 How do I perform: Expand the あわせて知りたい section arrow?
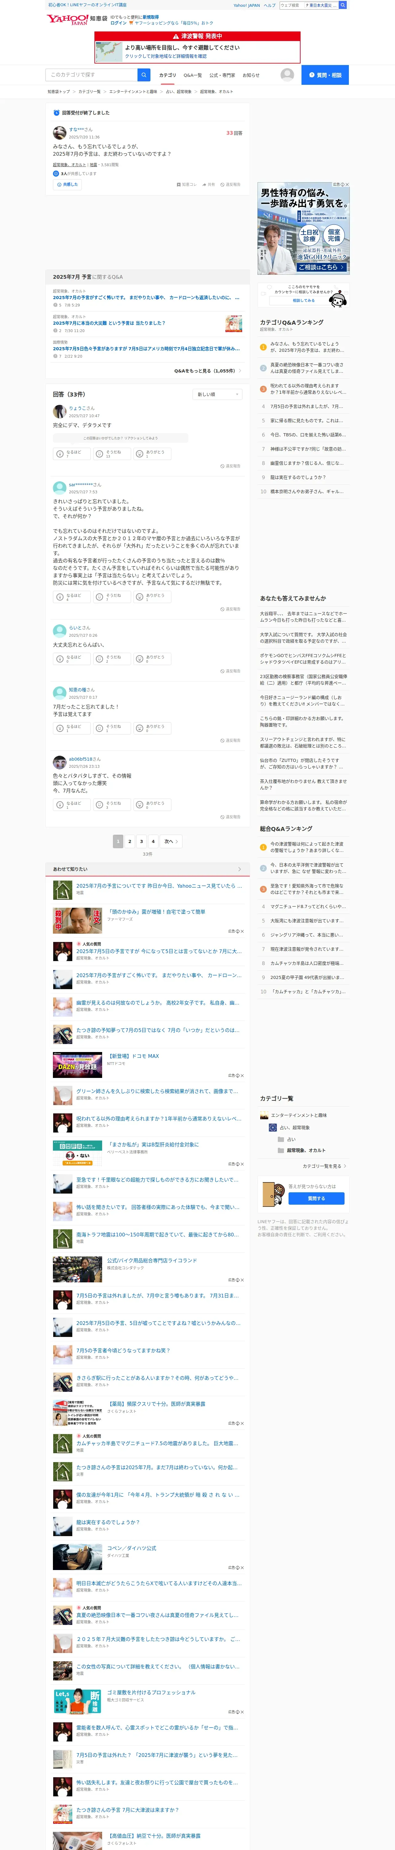click(239, 869)
